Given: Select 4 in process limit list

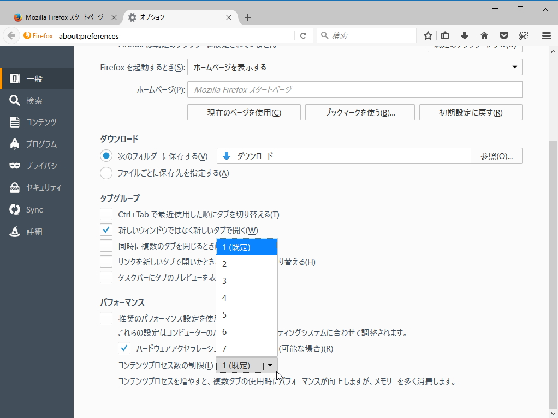Looking at the screenshot, I should [x=247, y=298].
